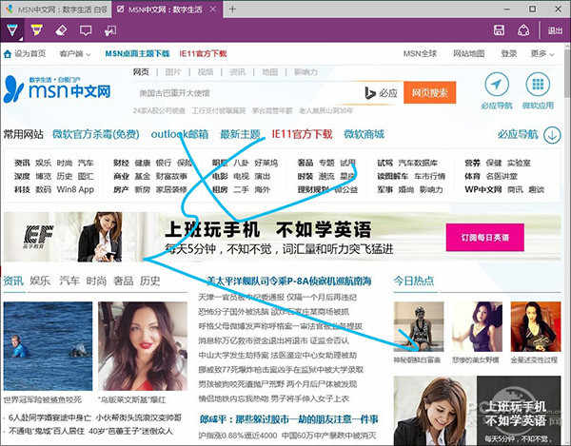The height and width of the screenshot is (446, 571).
Task: Choose the Eraser tool
Action: click(x=61, y=29)
